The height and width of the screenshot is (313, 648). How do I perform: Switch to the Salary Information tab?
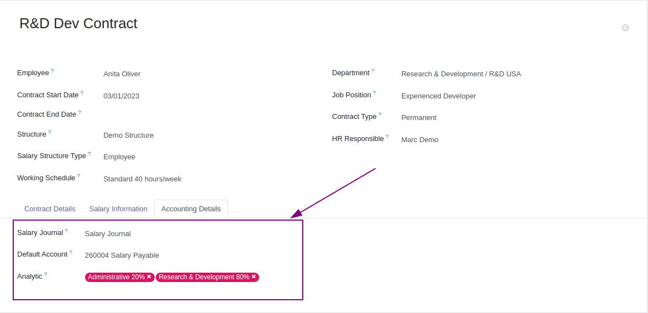click(118, 209)
